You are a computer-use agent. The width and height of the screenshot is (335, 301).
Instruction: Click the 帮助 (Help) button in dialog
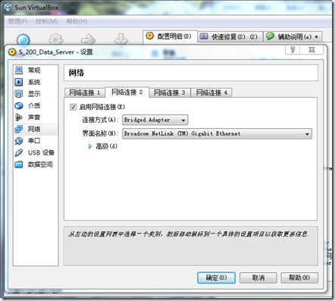299,277
